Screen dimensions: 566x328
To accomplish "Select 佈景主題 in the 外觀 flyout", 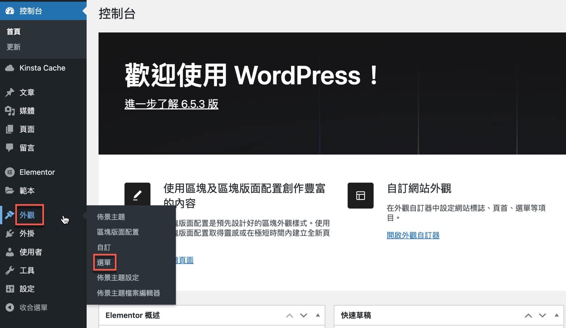I will point(111,217).
